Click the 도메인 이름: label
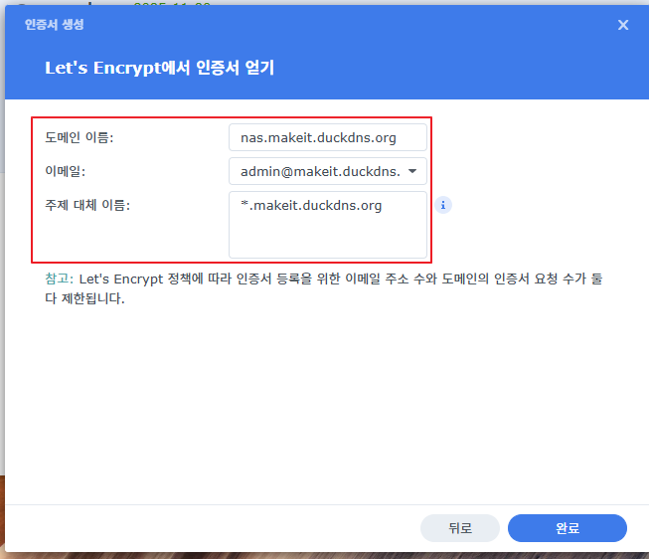This screenshot has width=649, height=559. point(80,137)
